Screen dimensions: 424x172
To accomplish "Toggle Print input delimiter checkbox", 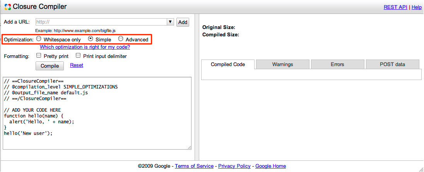I will (78, 56).
